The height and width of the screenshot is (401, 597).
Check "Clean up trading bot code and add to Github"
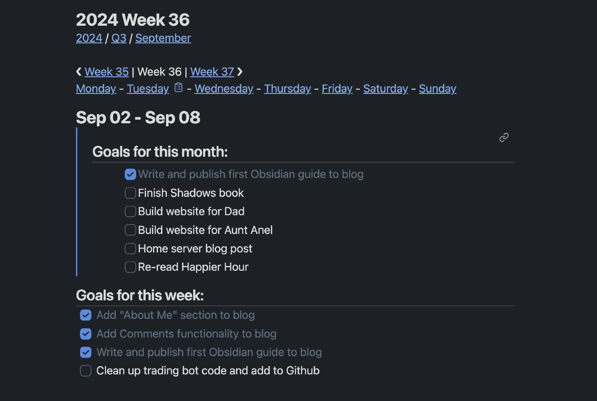[x=85, y=370]
